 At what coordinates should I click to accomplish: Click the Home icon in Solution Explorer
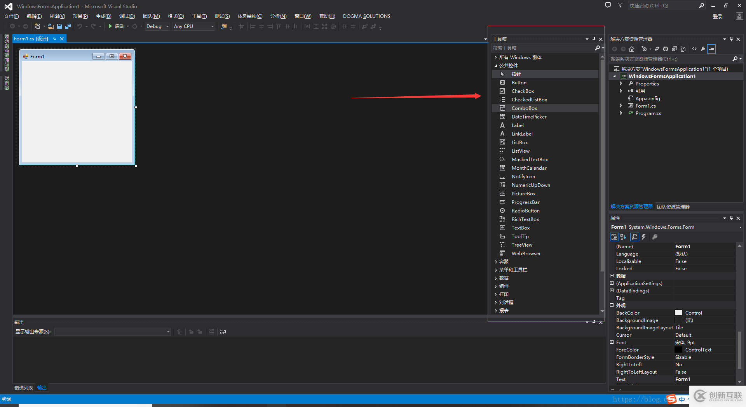(x=632, y=49)
